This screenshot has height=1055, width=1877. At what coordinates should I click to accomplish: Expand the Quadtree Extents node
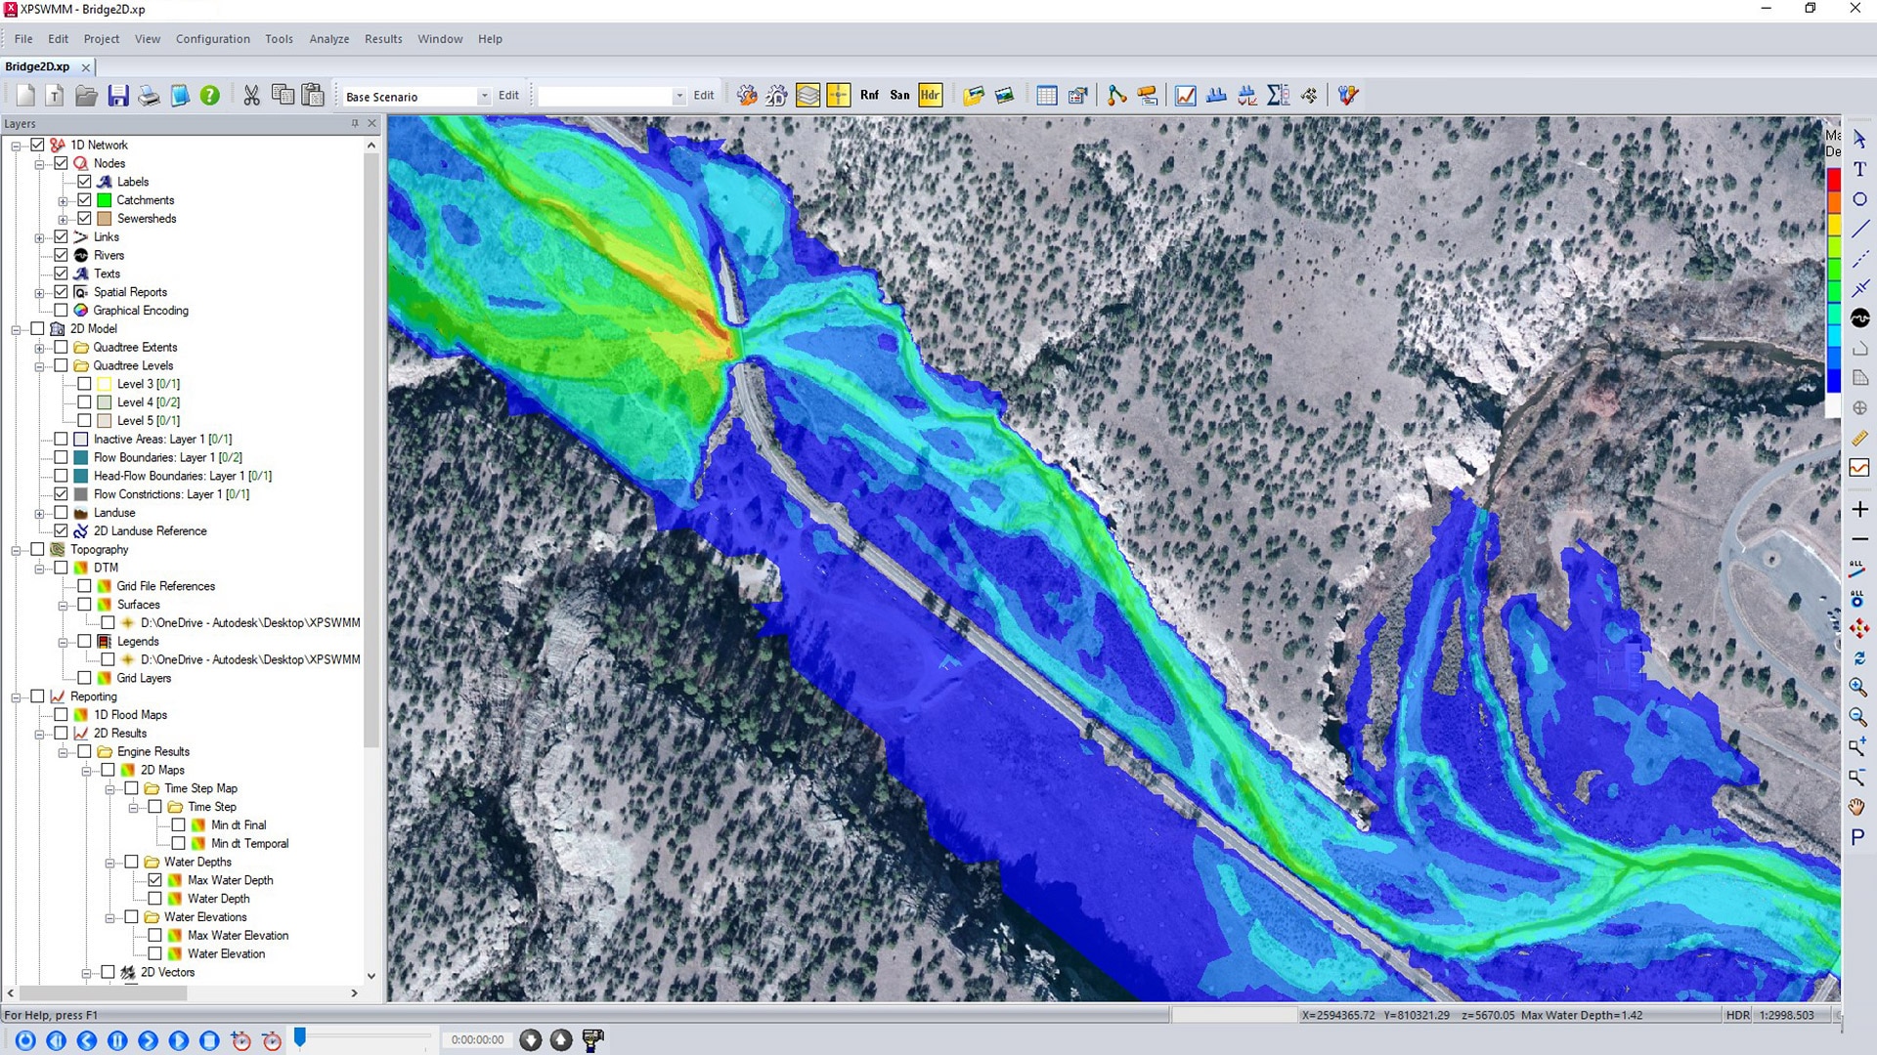click(x=39, y=348)
